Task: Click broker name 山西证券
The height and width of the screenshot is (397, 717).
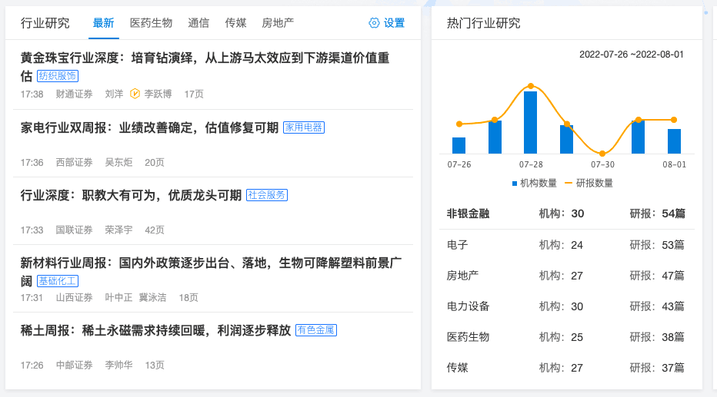Action: [74, 297]
